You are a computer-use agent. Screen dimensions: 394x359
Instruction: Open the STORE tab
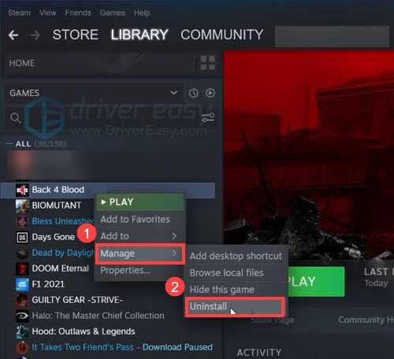click(x=76, y=35)
